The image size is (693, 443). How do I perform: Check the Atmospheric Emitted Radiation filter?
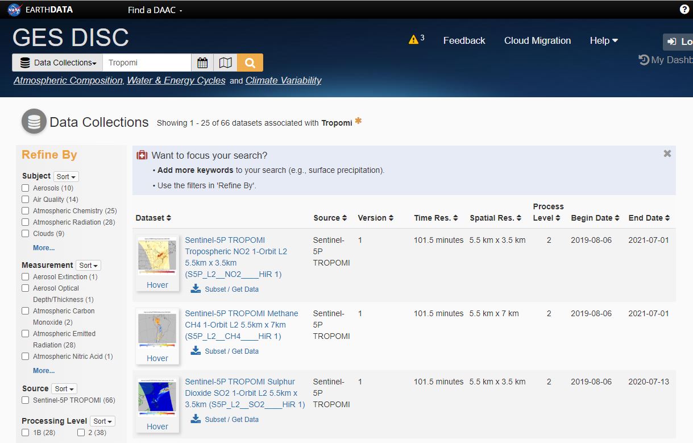(25, 333)
